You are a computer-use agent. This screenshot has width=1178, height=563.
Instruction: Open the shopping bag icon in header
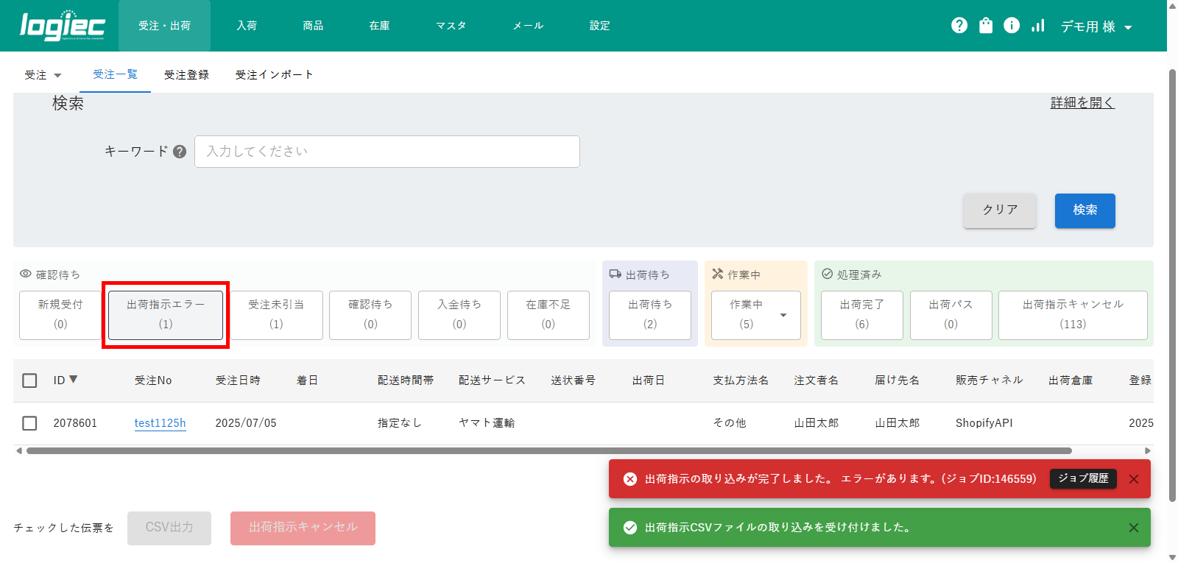986,26
